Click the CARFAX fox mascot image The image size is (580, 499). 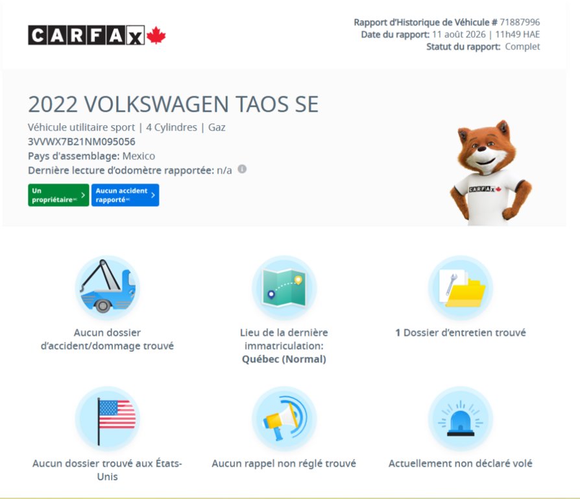pyautogui.click(x=490, y=173)
